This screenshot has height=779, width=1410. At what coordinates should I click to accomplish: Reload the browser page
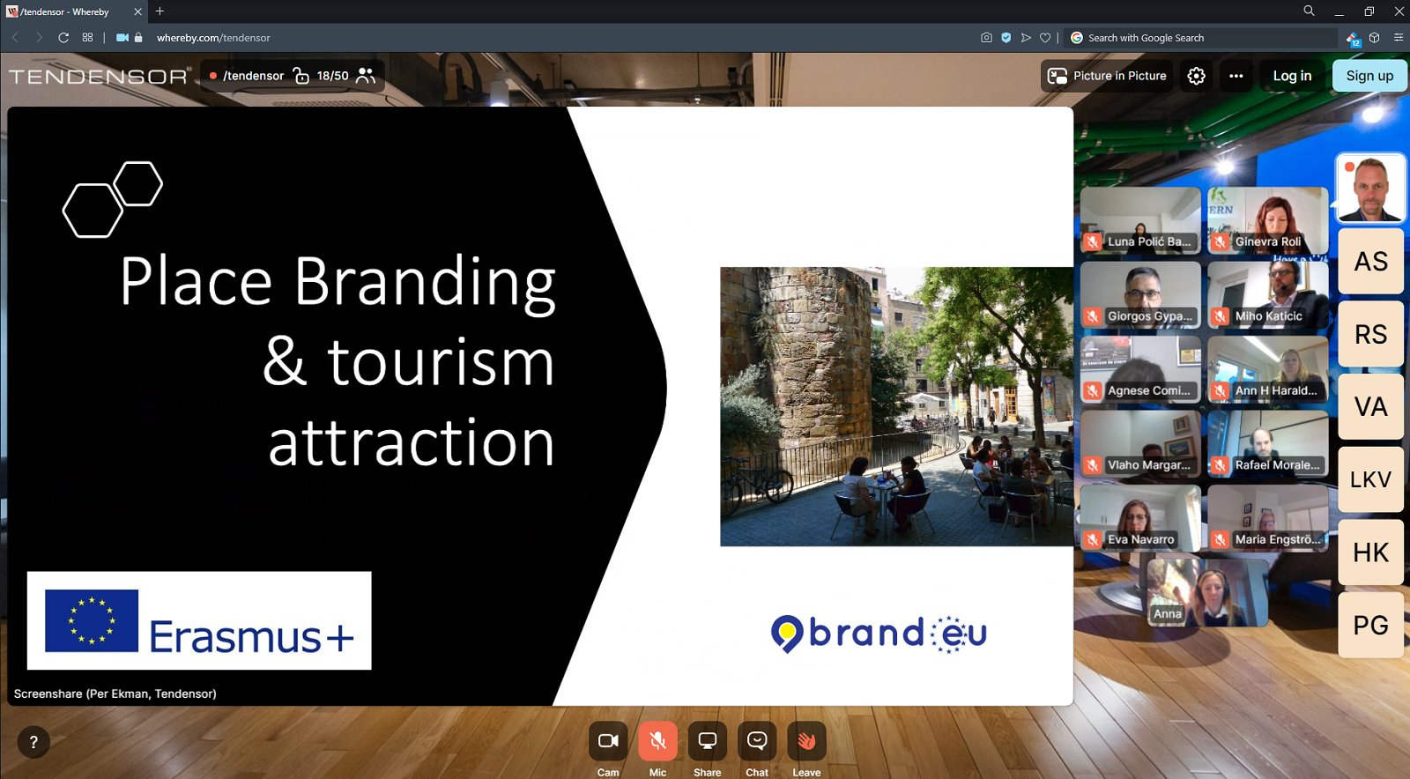click(63, 38)
